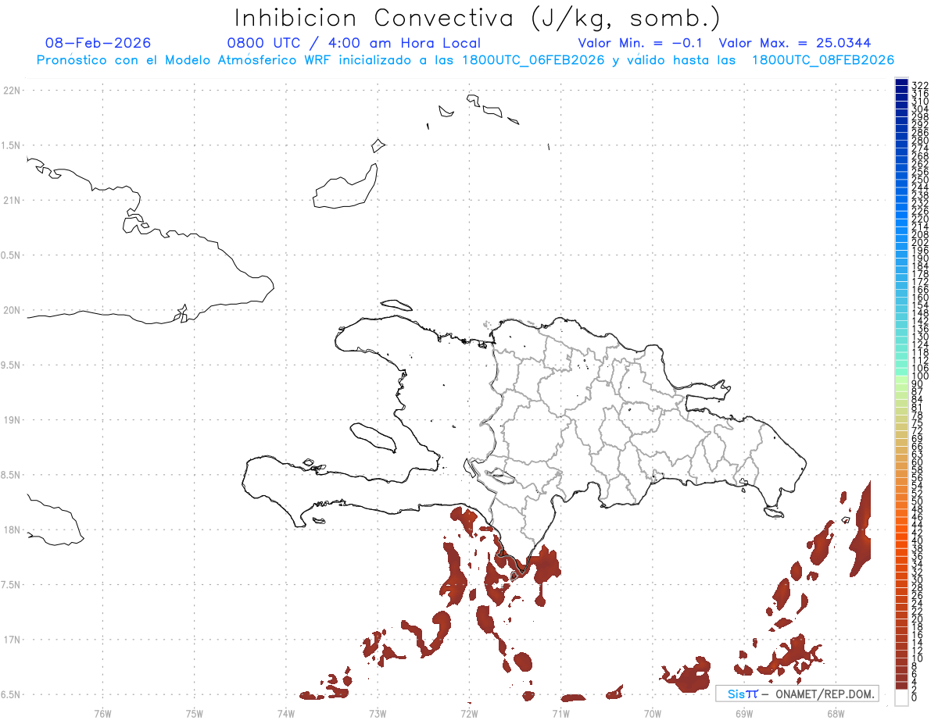Click the '73W' longitude label

pyautogui.click(x=378, y=712)
